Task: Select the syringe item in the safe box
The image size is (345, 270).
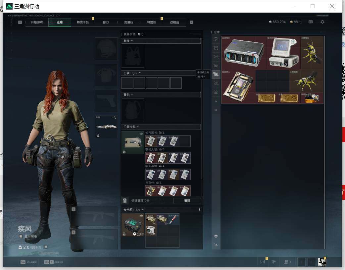Action: click(173, 219)
